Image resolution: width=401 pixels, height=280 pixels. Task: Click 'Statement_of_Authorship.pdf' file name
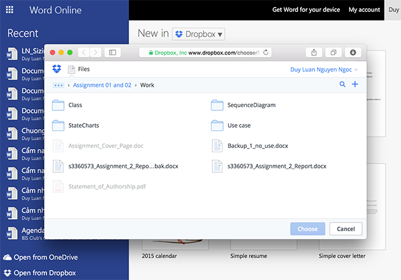pos(107,187)
